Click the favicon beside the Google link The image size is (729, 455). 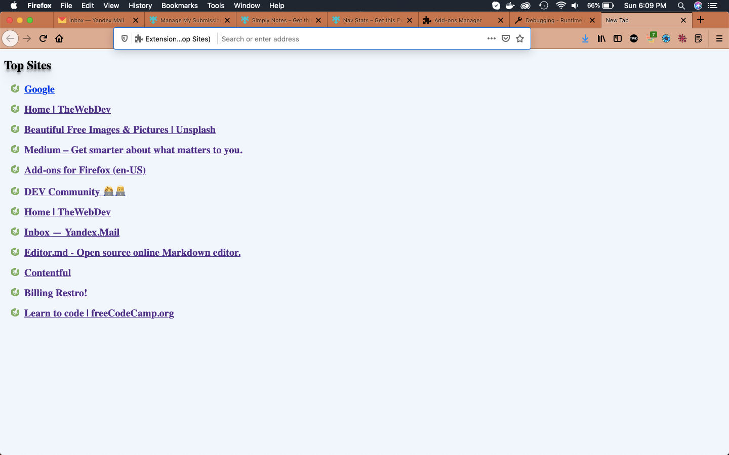(15, 88)
